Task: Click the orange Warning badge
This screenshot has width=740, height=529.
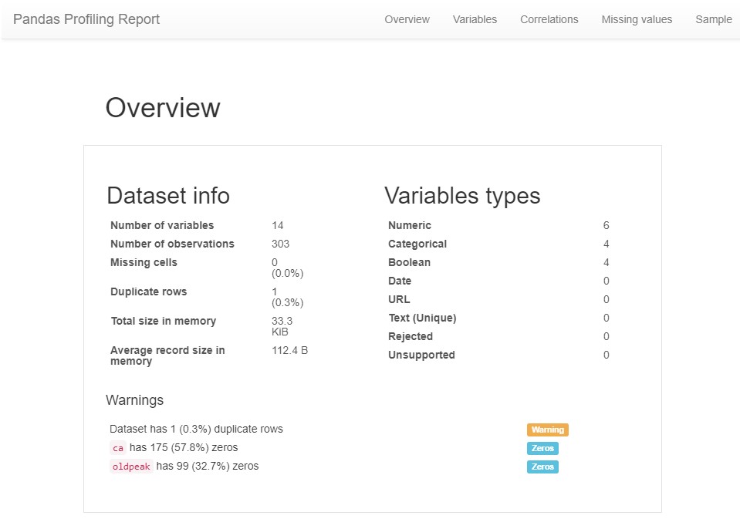Action: [547, 429]
